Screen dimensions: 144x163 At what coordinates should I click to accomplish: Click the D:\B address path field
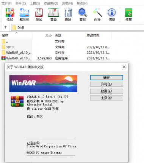[78, 27]
